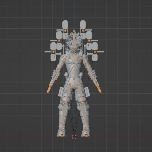Select the knee joint sphere on the right-side leg

82,103
